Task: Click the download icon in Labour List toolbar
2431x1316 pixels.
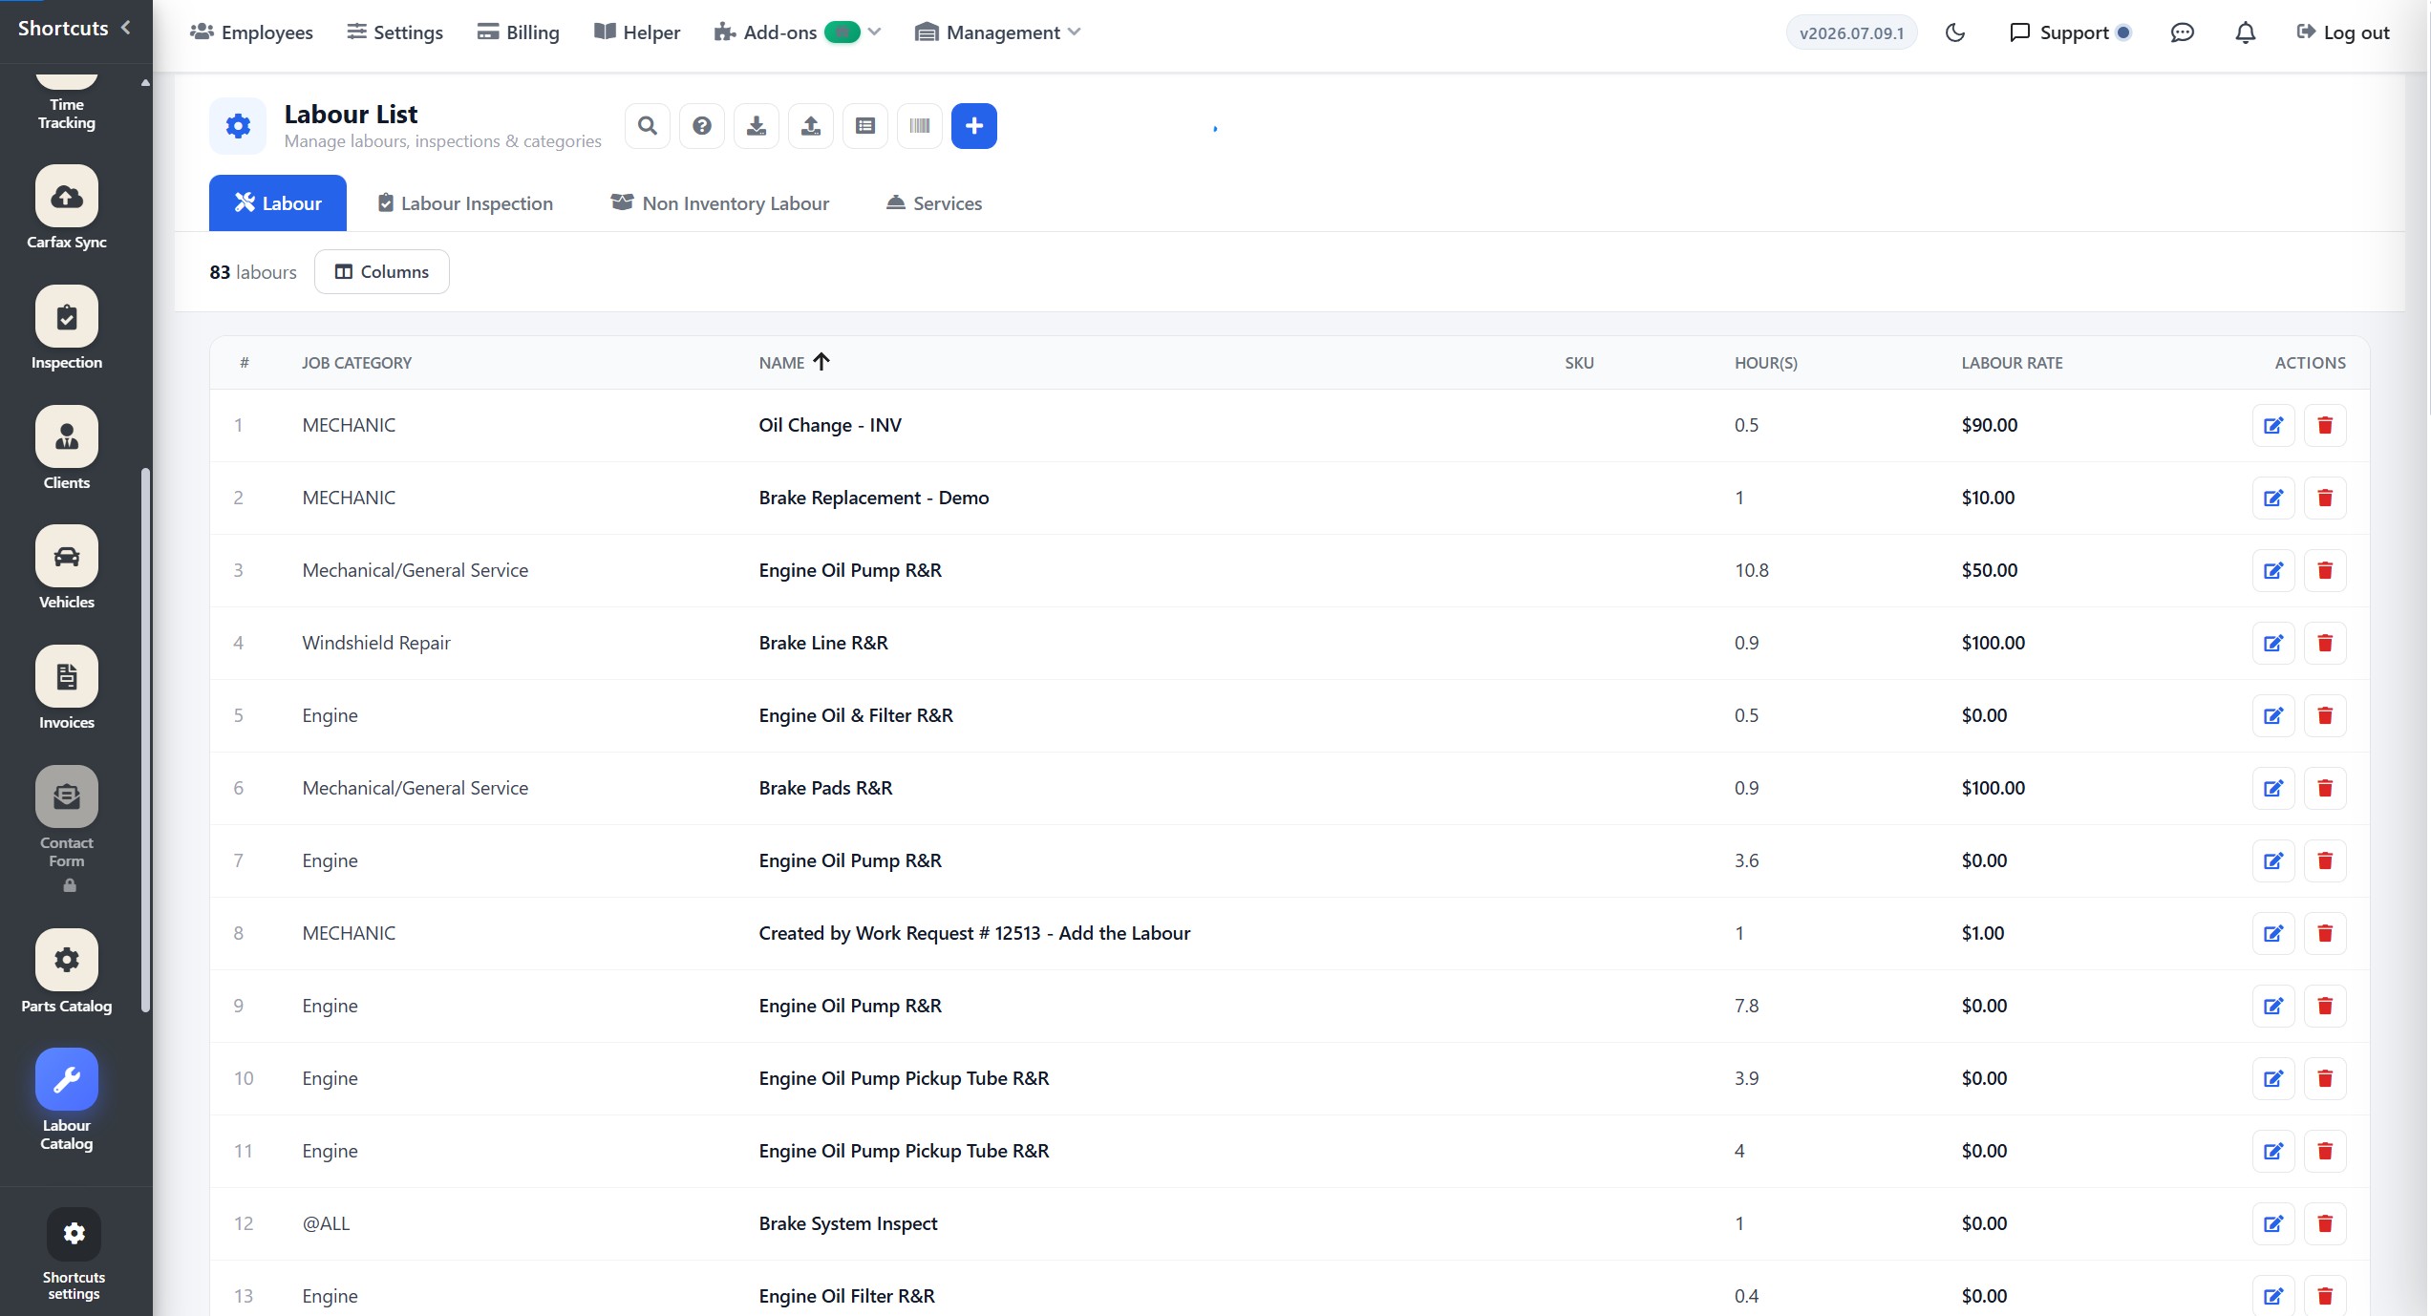Action: click(x=757, y=126)
